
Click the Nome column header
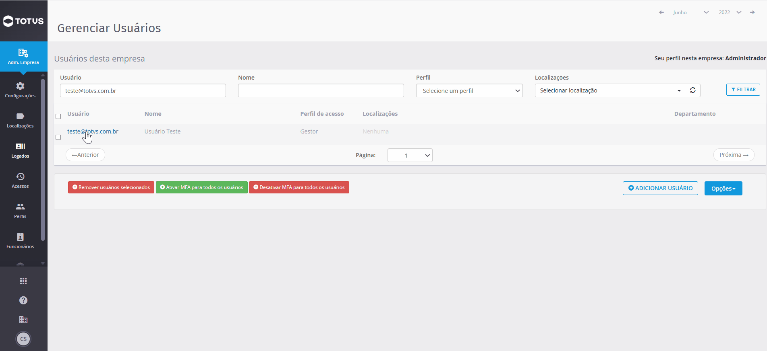153,114
